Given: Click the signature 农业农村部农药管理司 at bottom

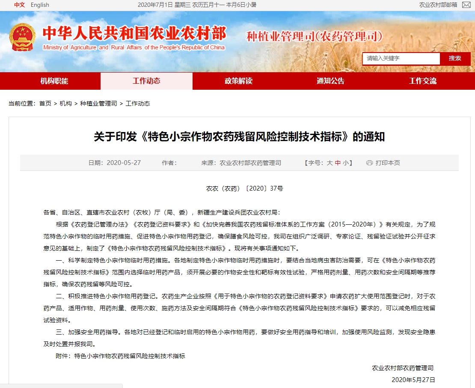Looking at the screenshot, I should (403, 368).
